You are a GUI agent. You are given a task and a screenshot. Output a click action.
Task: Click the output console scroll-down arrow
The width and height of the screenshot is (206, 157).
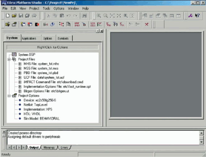[201, 142]
